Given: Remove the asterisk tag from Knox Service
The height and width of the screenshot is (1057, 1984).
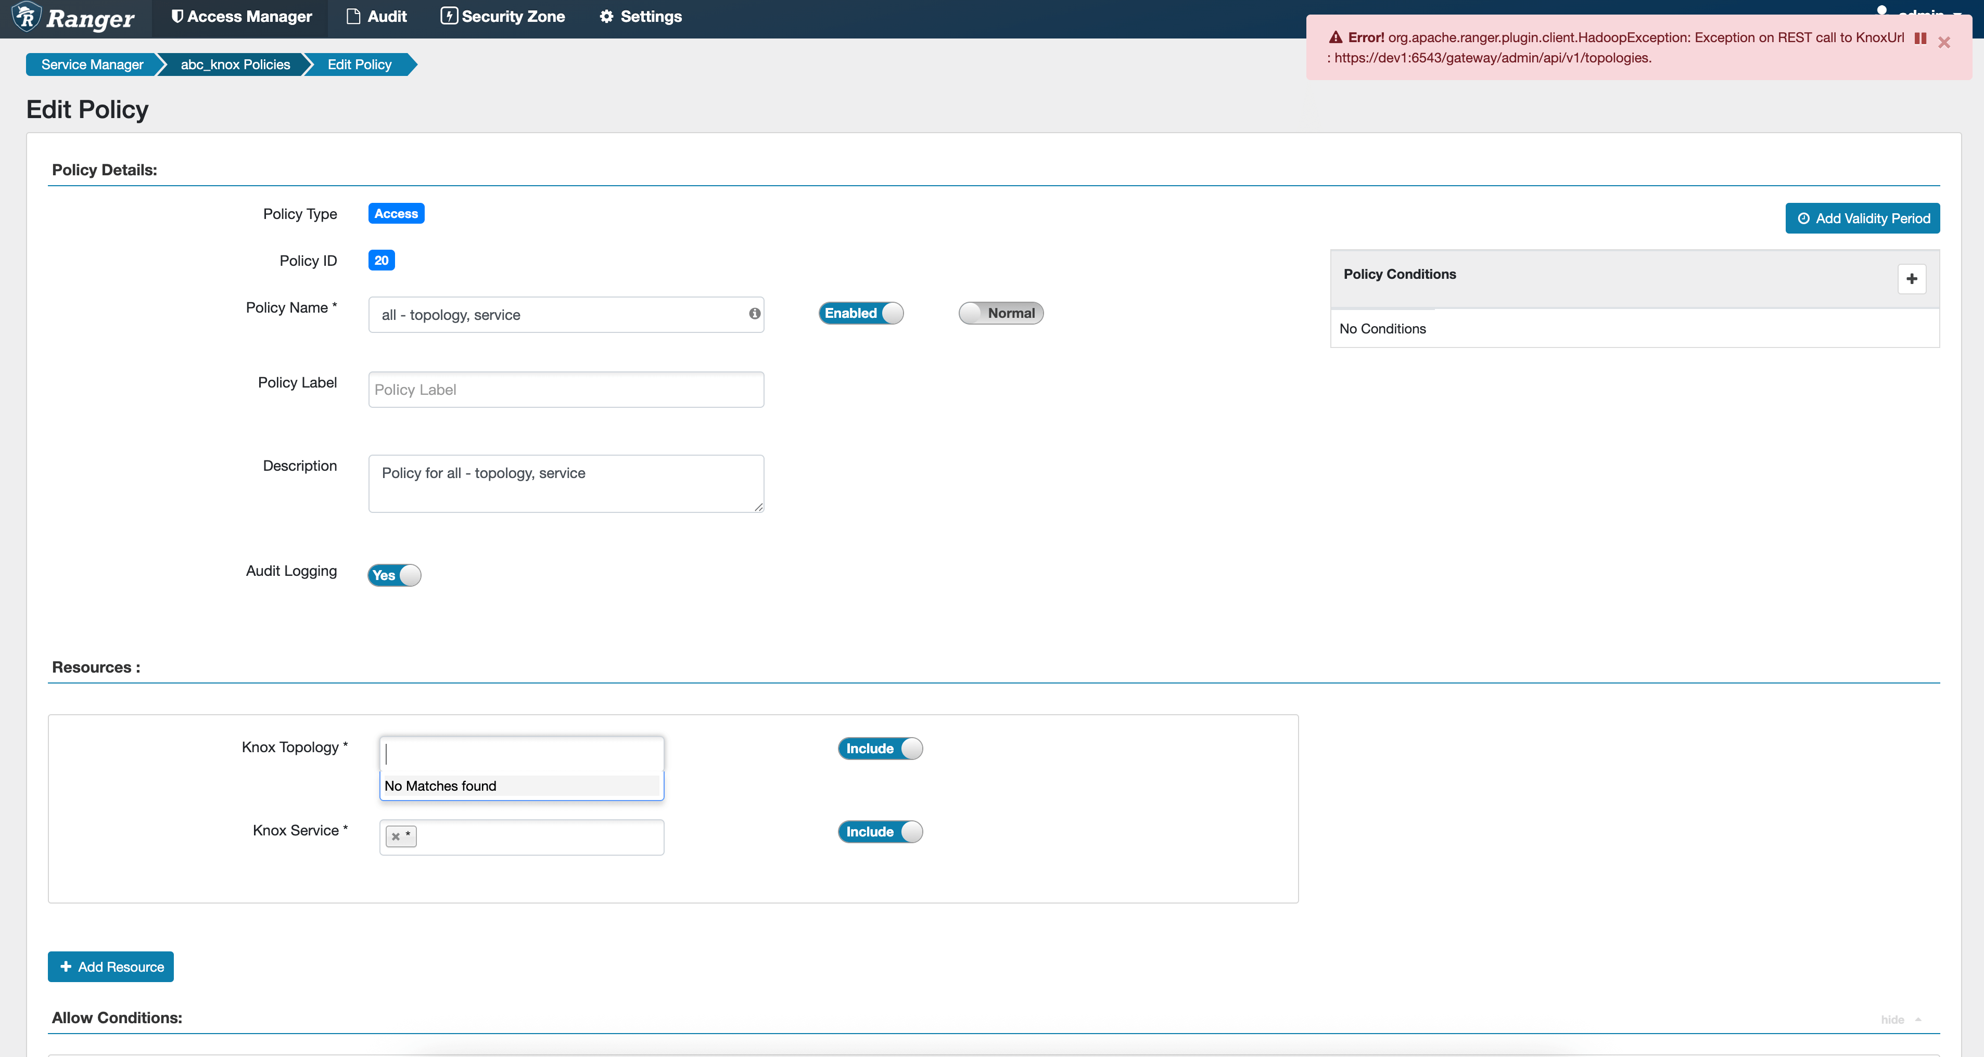Looking at the screenshot, I should click(396, 836).
